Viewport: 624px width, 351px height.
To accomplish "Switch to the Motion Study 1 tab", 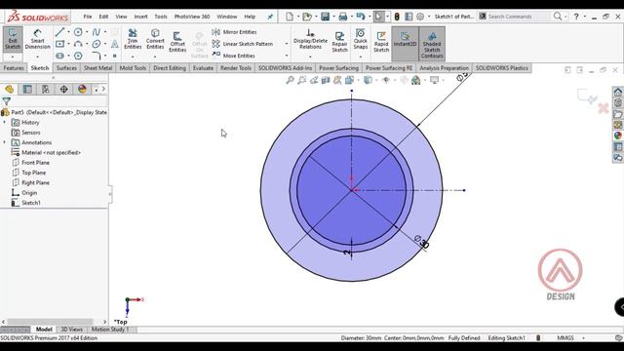I will (x=110, y=330).
